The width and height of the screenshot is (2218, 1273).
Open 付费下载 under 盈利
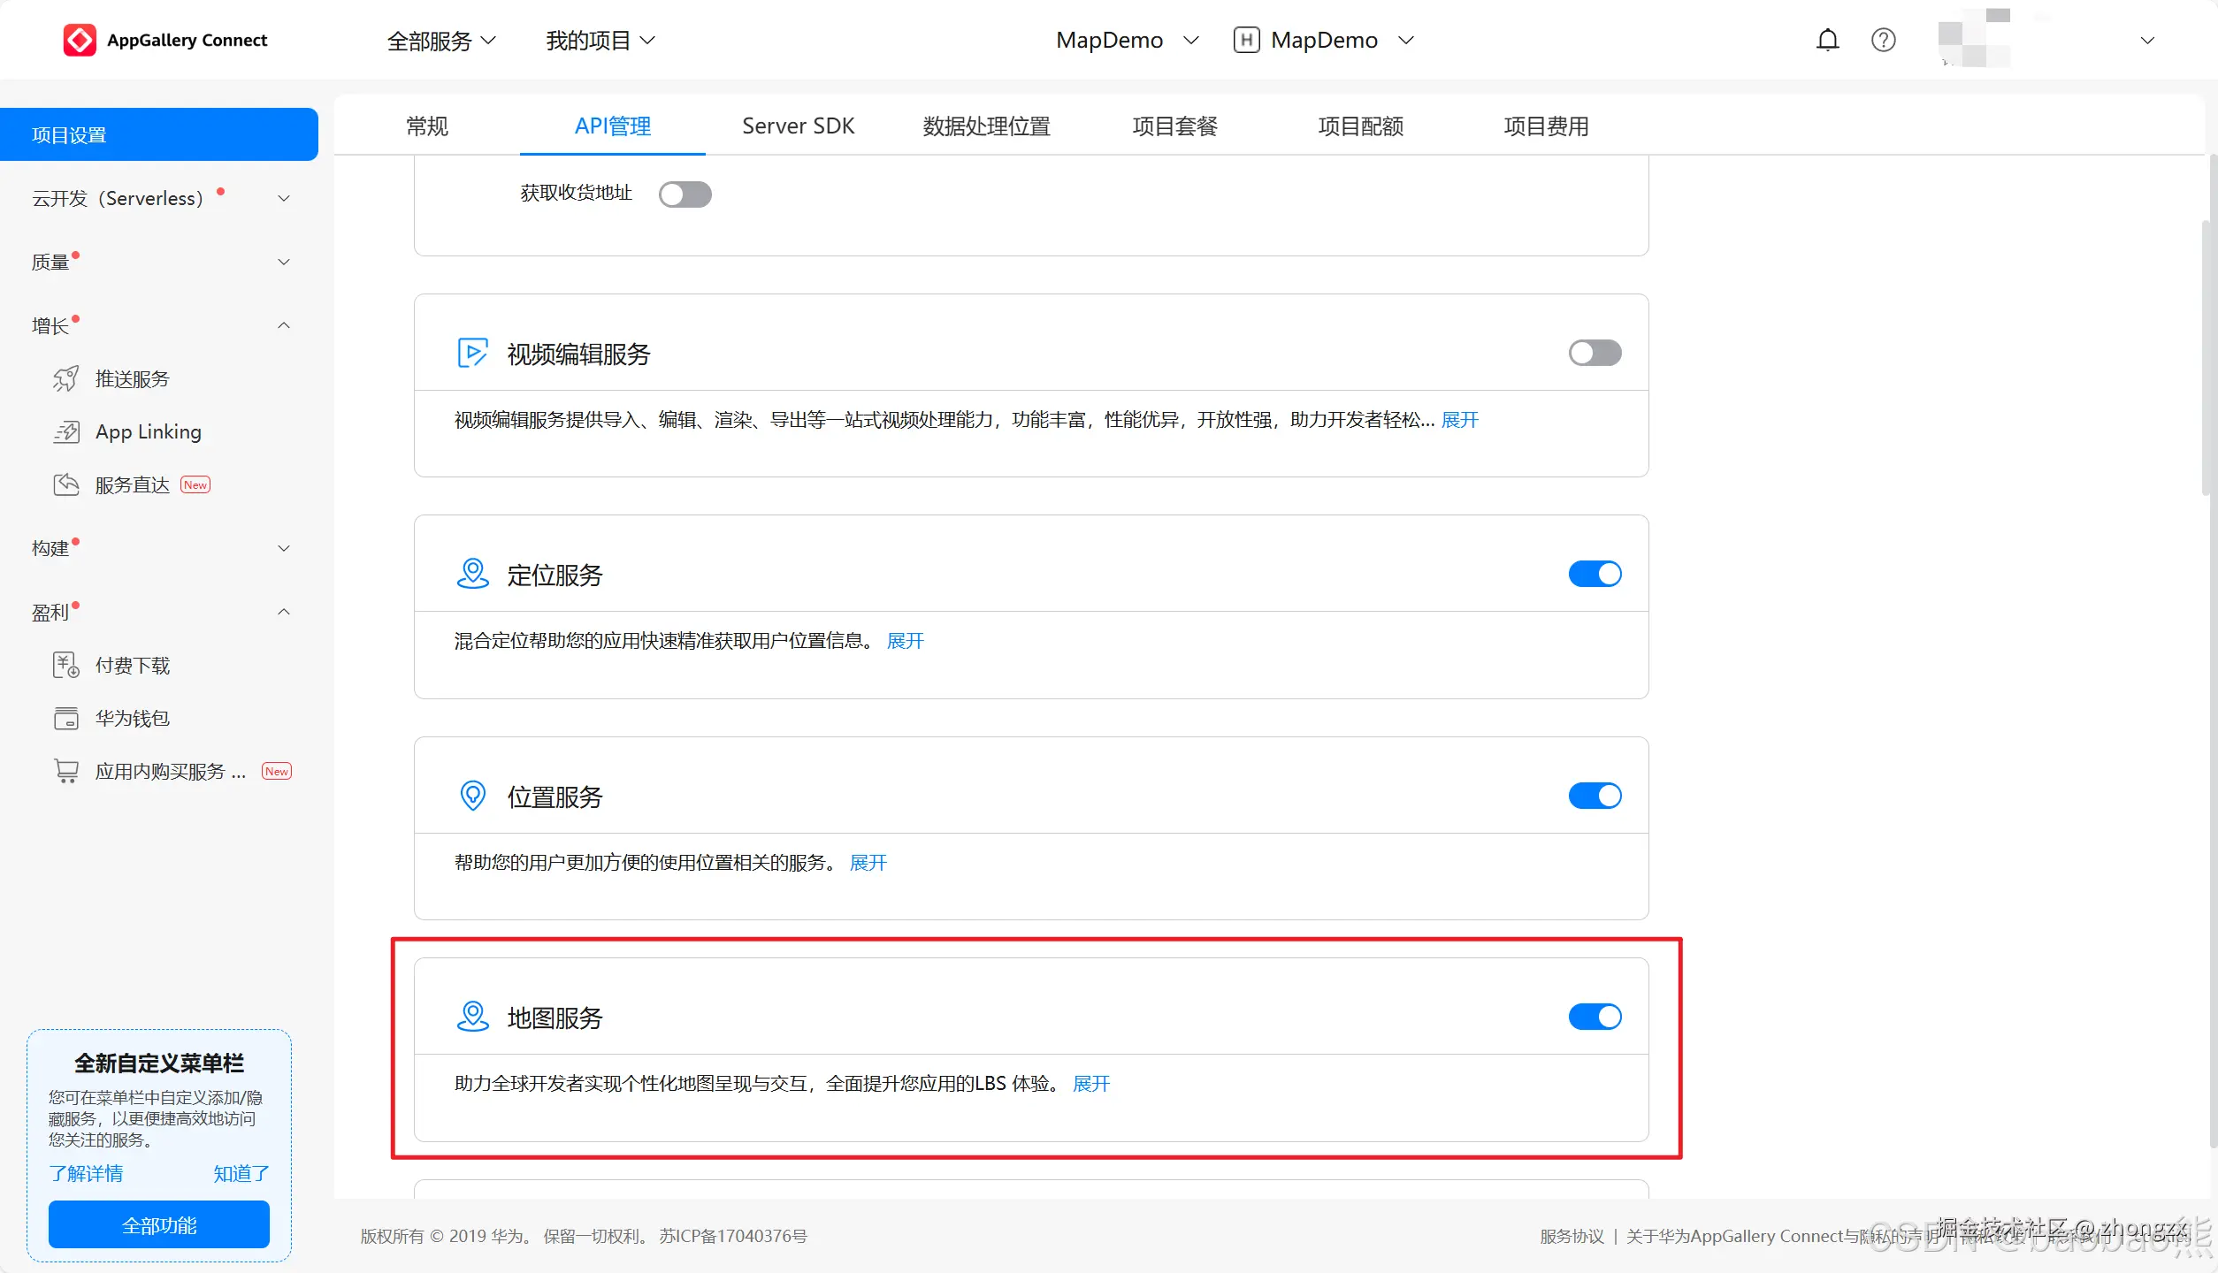tap(133, 665)
